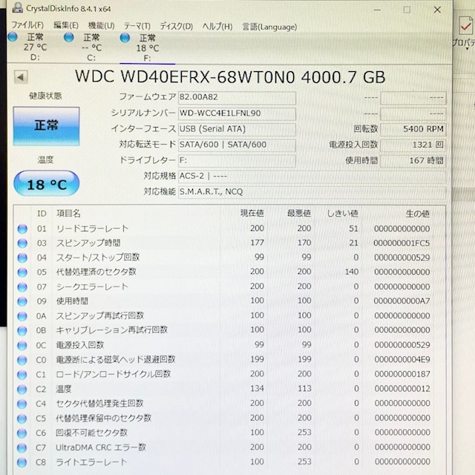Click the status icon for ID C2 row
This screenshot has width=475, height=475.
[22, 389]
